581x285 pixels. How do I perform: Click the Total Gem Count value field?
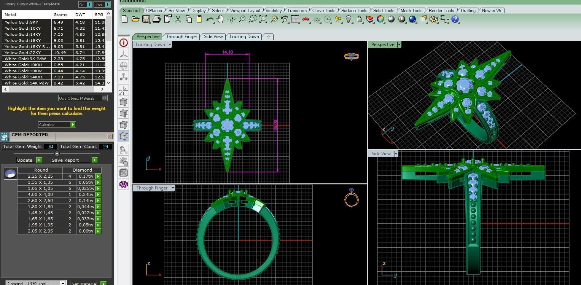pos(105,146)
